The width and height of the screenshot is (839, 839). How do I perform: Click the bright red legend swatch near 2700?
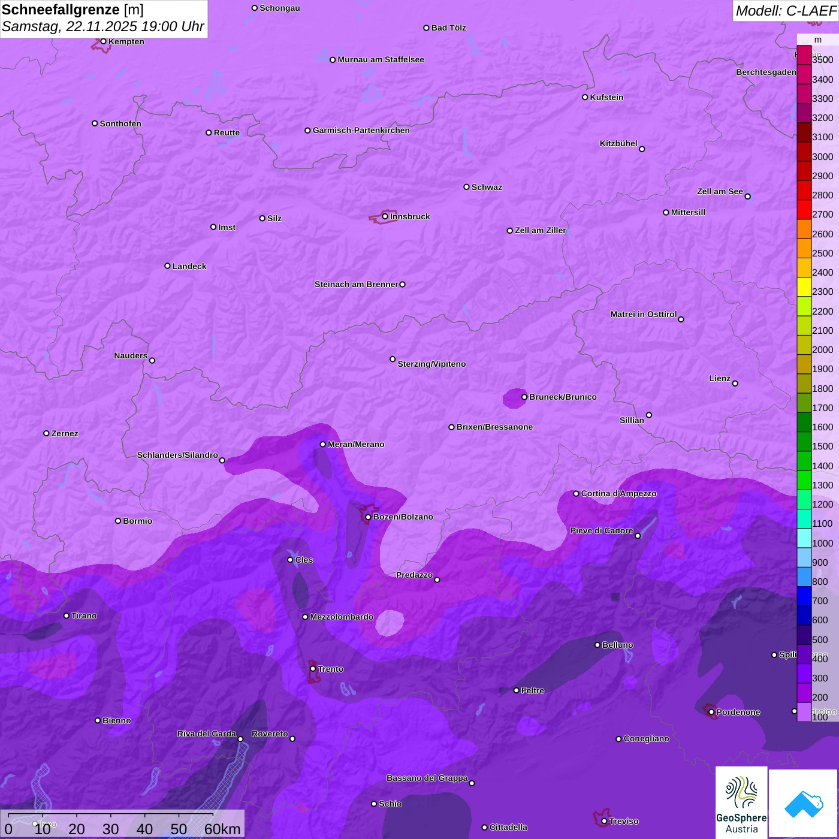coord(804,209)
